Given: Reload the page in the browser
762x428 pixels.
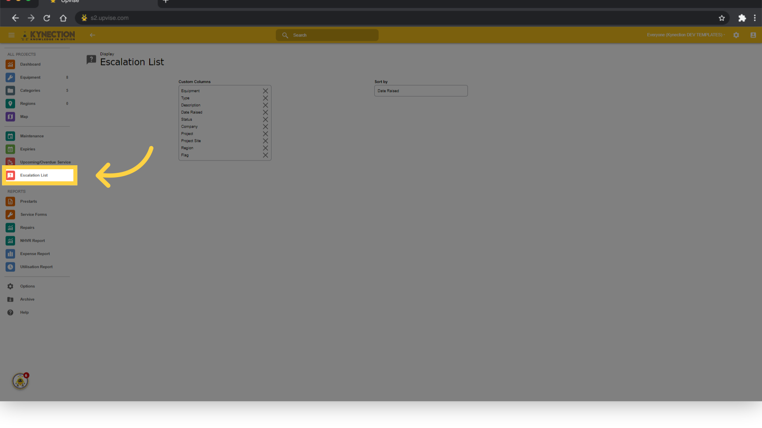Looking at the screenshot, I should click(47, 18).
